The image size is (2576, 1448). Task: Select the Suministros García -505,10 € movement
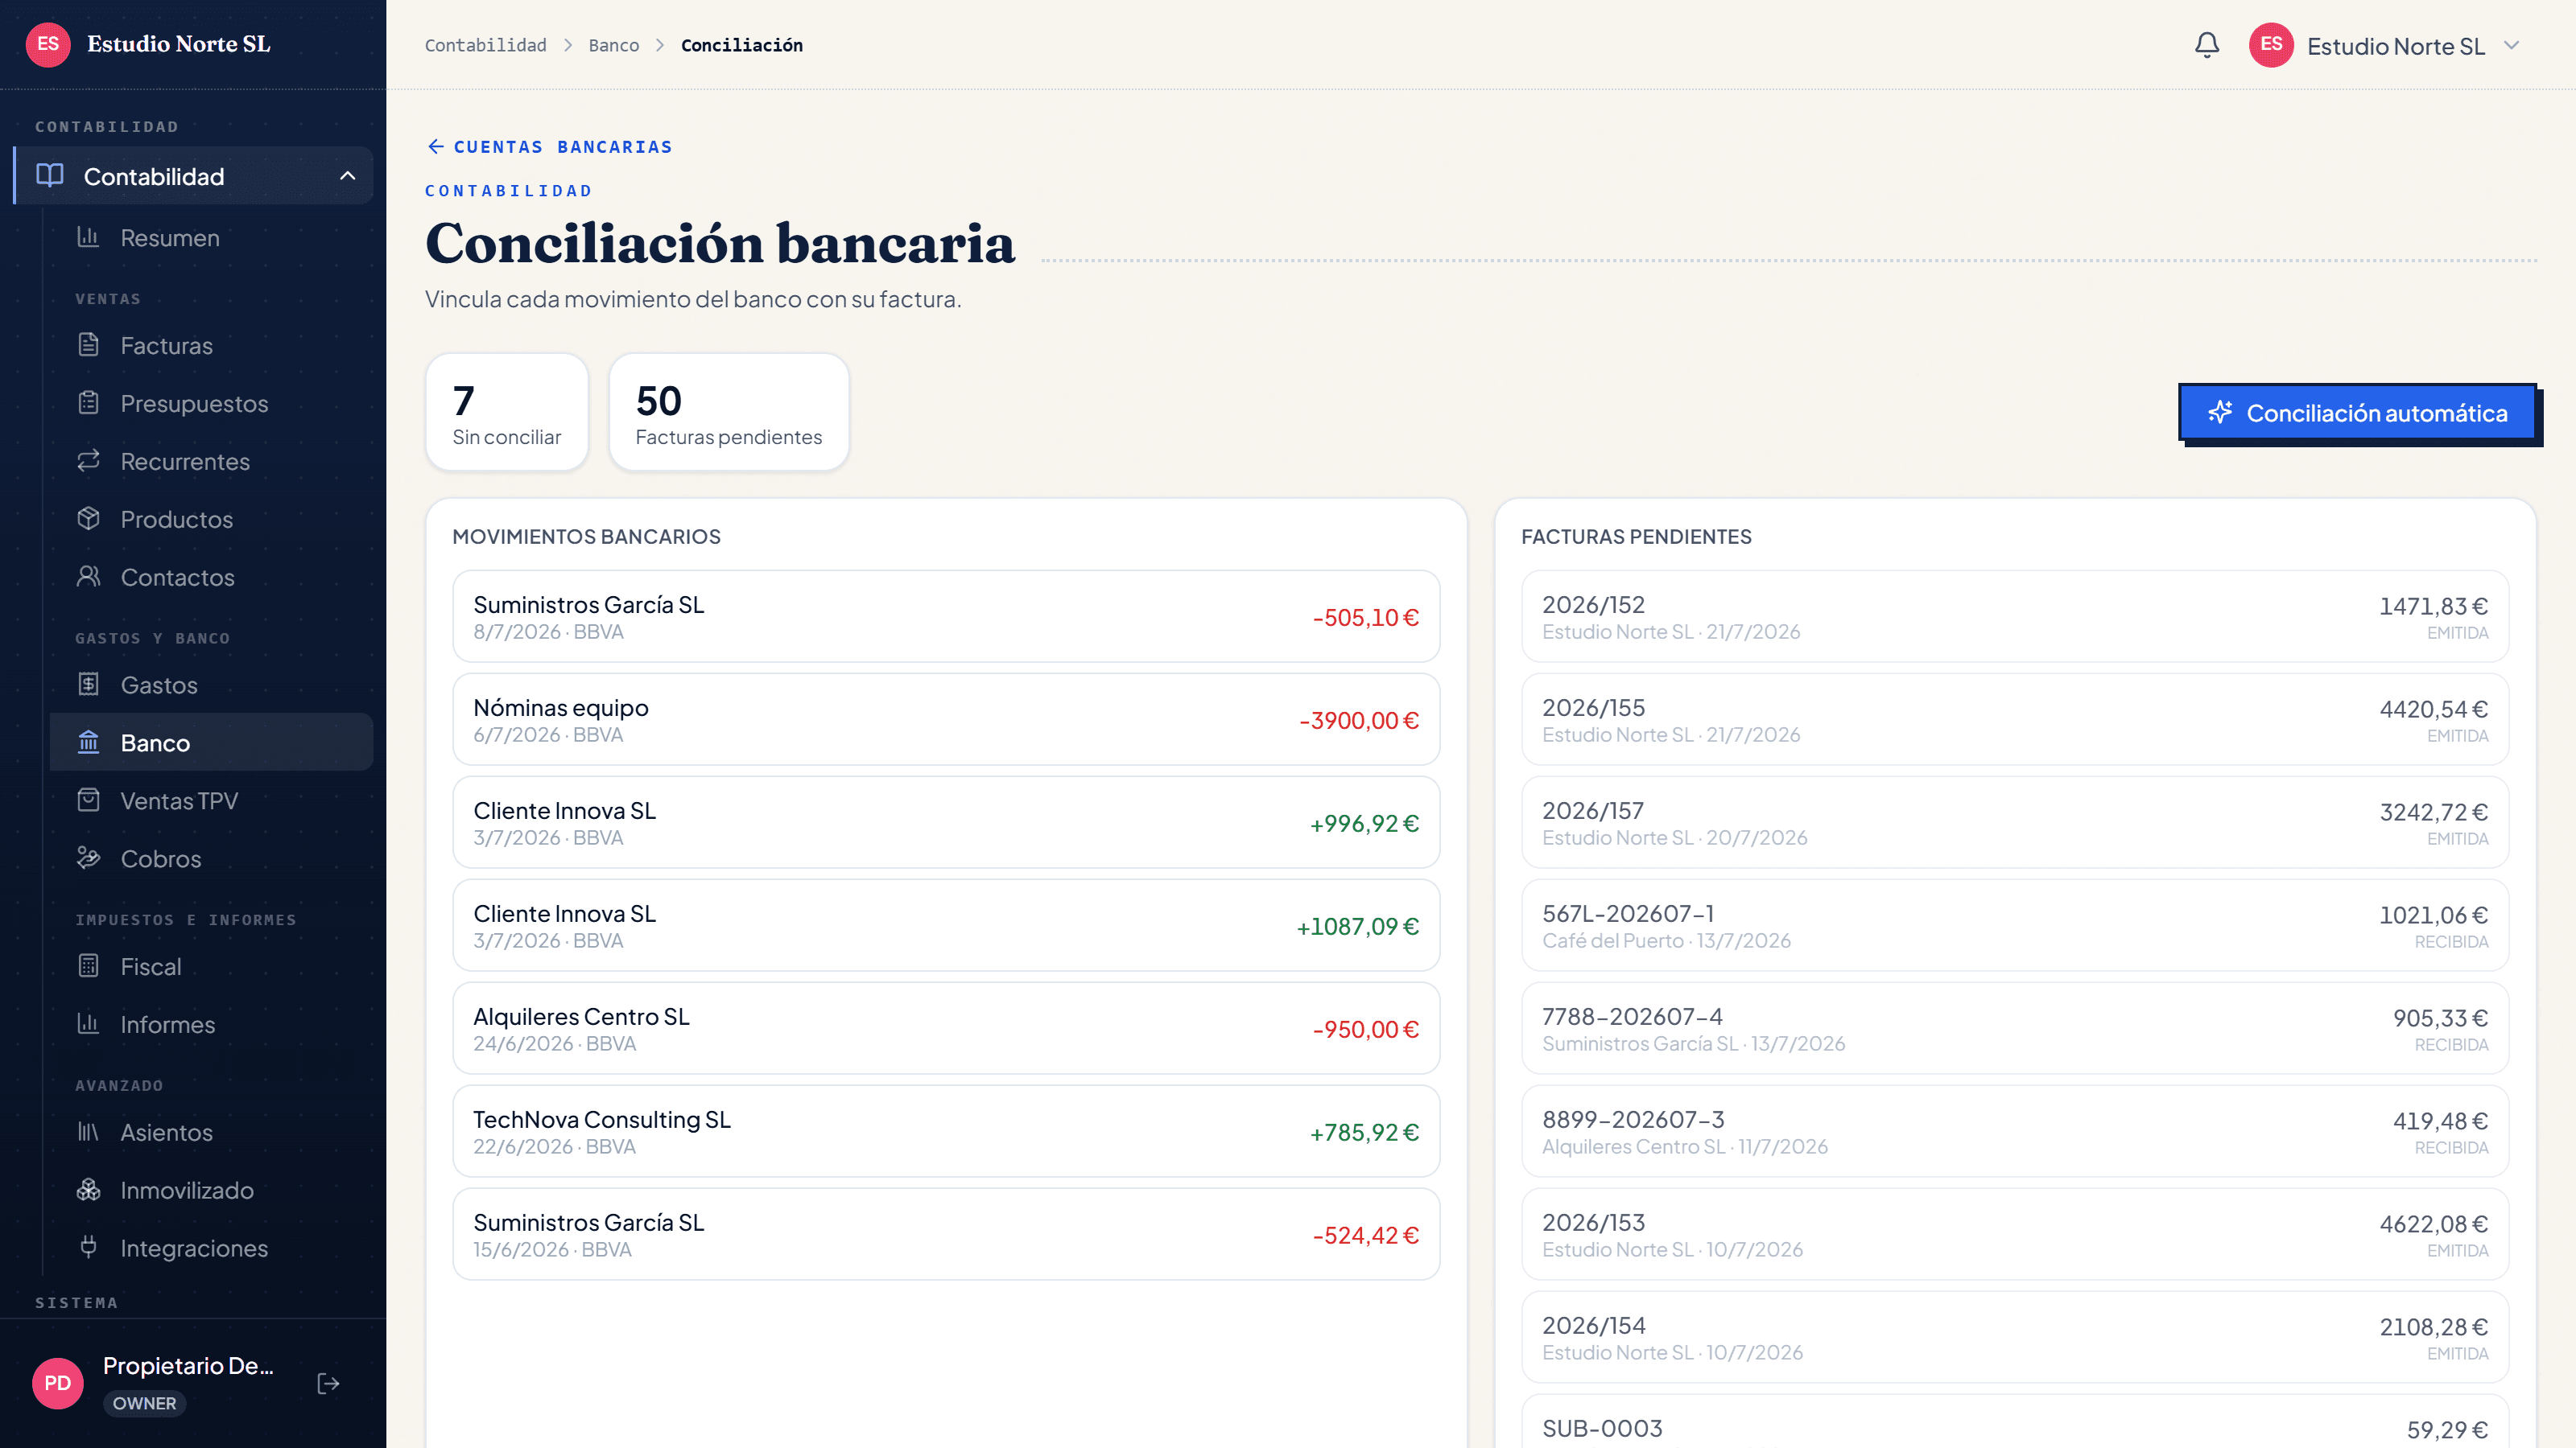pos(946,616)
